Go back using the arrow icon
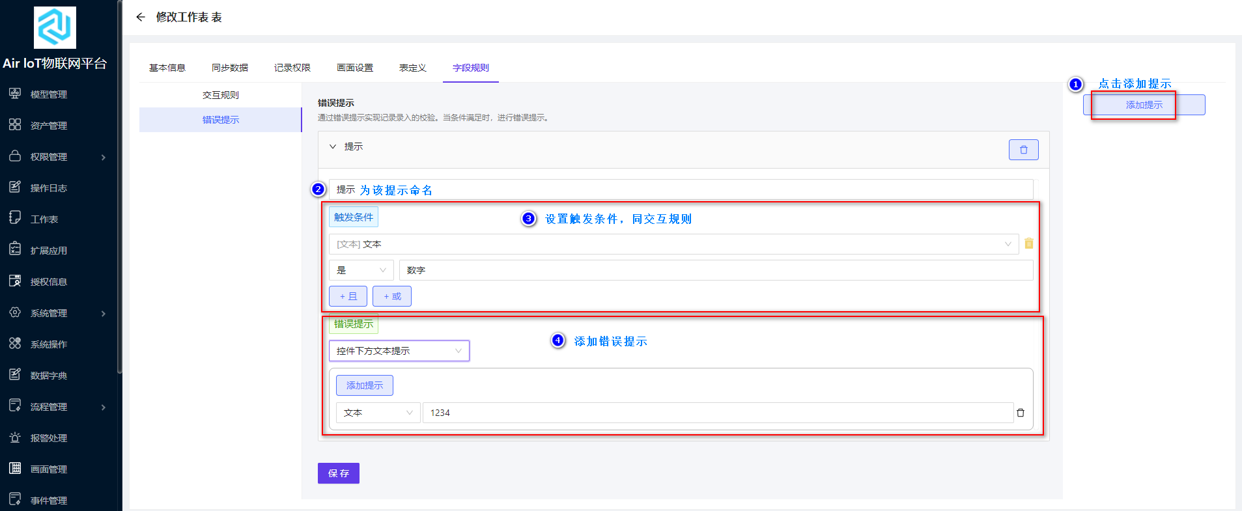The image size is (1242, 511). point(141,17)
